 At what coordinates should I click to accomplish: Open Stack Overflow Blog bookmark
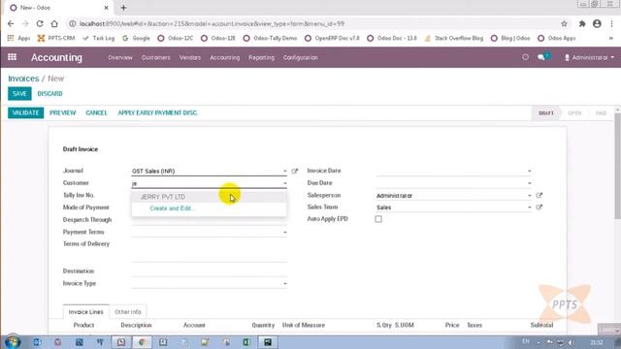click(453, 39)
